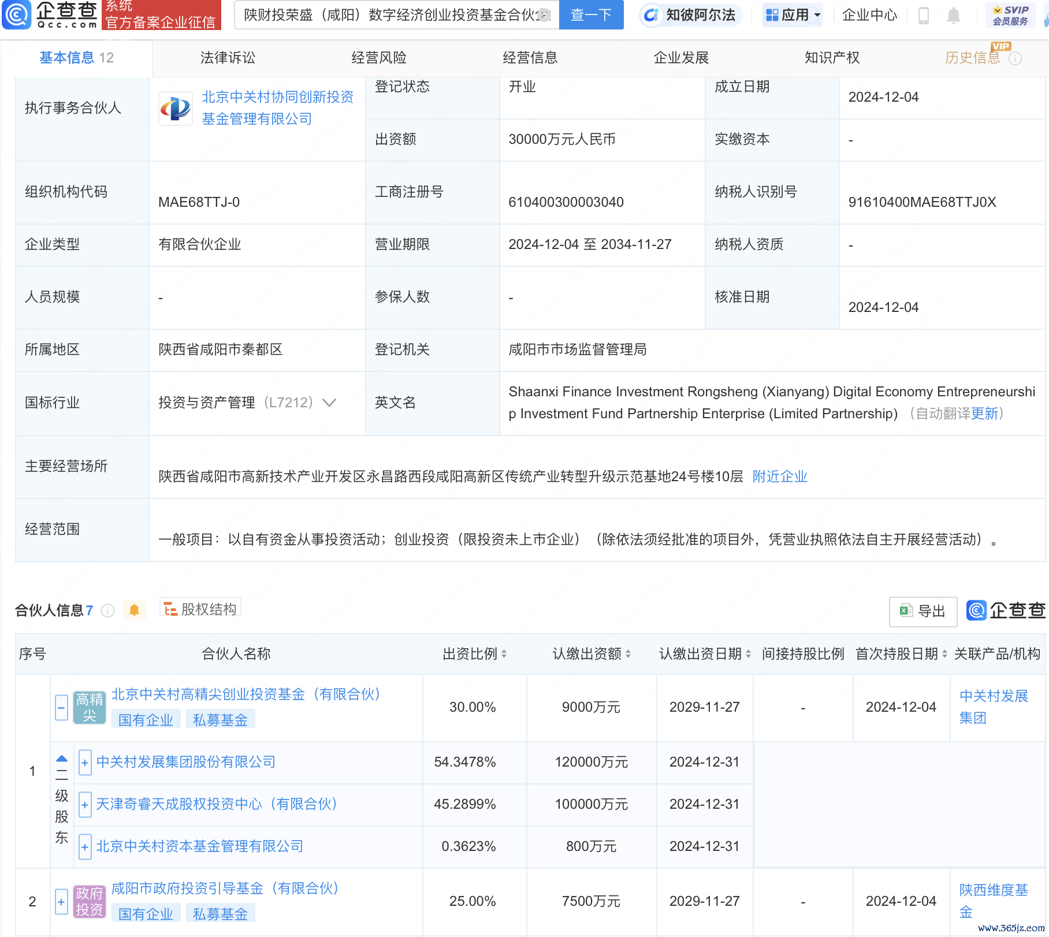Click the executive partner company logo

pos(176,108)
